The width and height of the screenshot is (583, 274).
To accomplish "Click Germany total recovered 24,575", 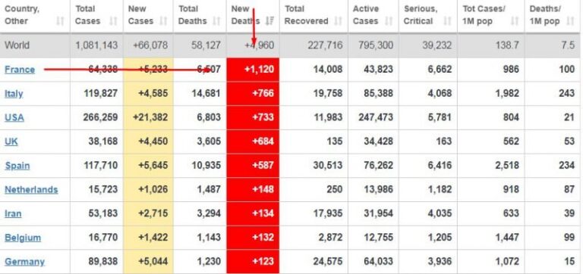I will [x=328, y=262].
